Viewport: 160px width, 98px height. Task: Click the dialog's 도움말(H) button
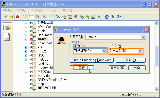(117, 68)
